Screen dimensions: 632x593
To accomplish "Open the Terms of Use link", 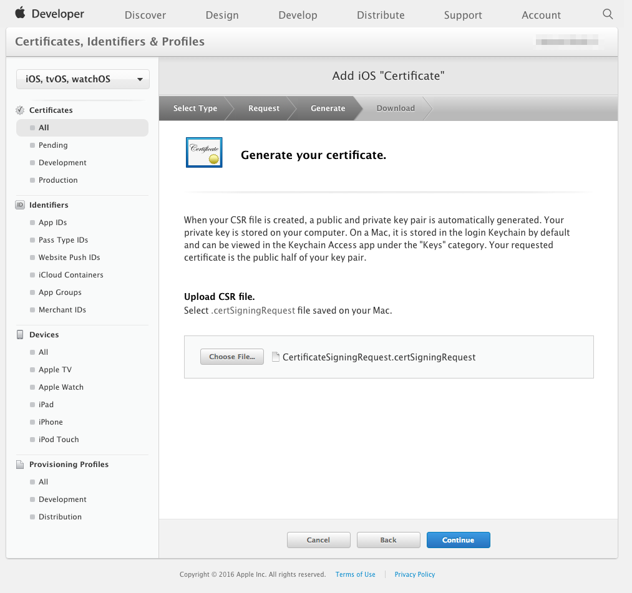I will coord(355,574).
